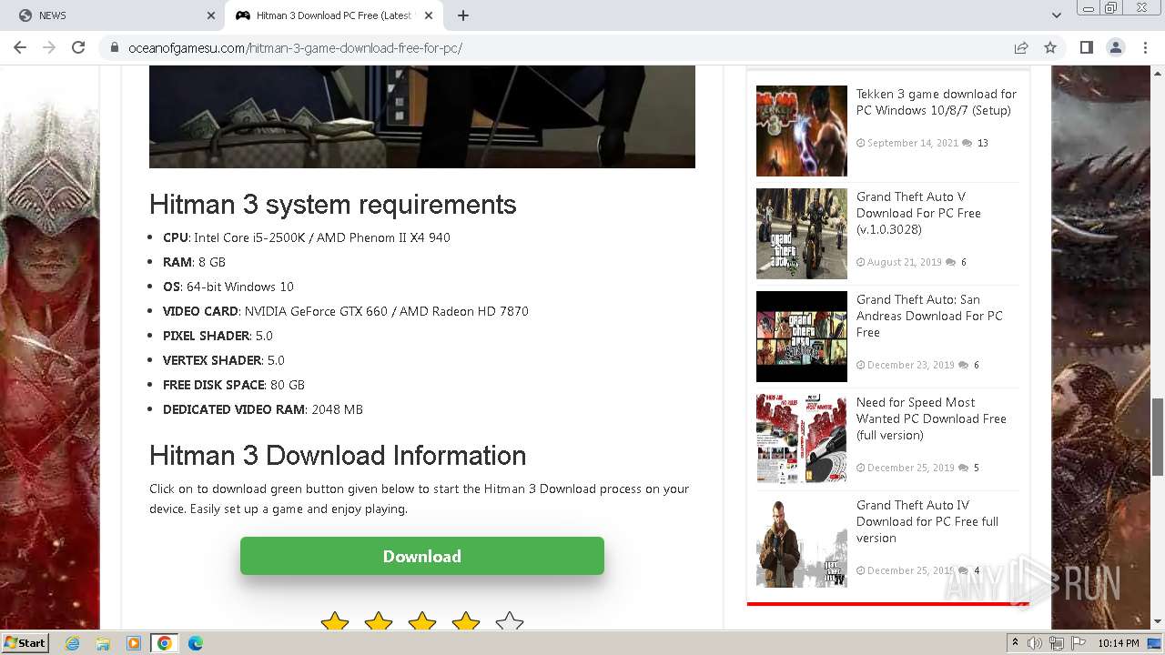Bookmark this page with the star
This screenshot has height=655, width=1165.
(1050, 47)
